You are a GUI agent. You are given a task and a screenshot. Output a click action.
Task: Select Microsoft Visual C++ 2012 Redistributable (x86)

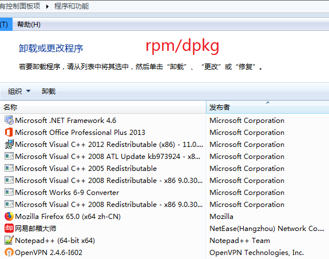[109, 144]
